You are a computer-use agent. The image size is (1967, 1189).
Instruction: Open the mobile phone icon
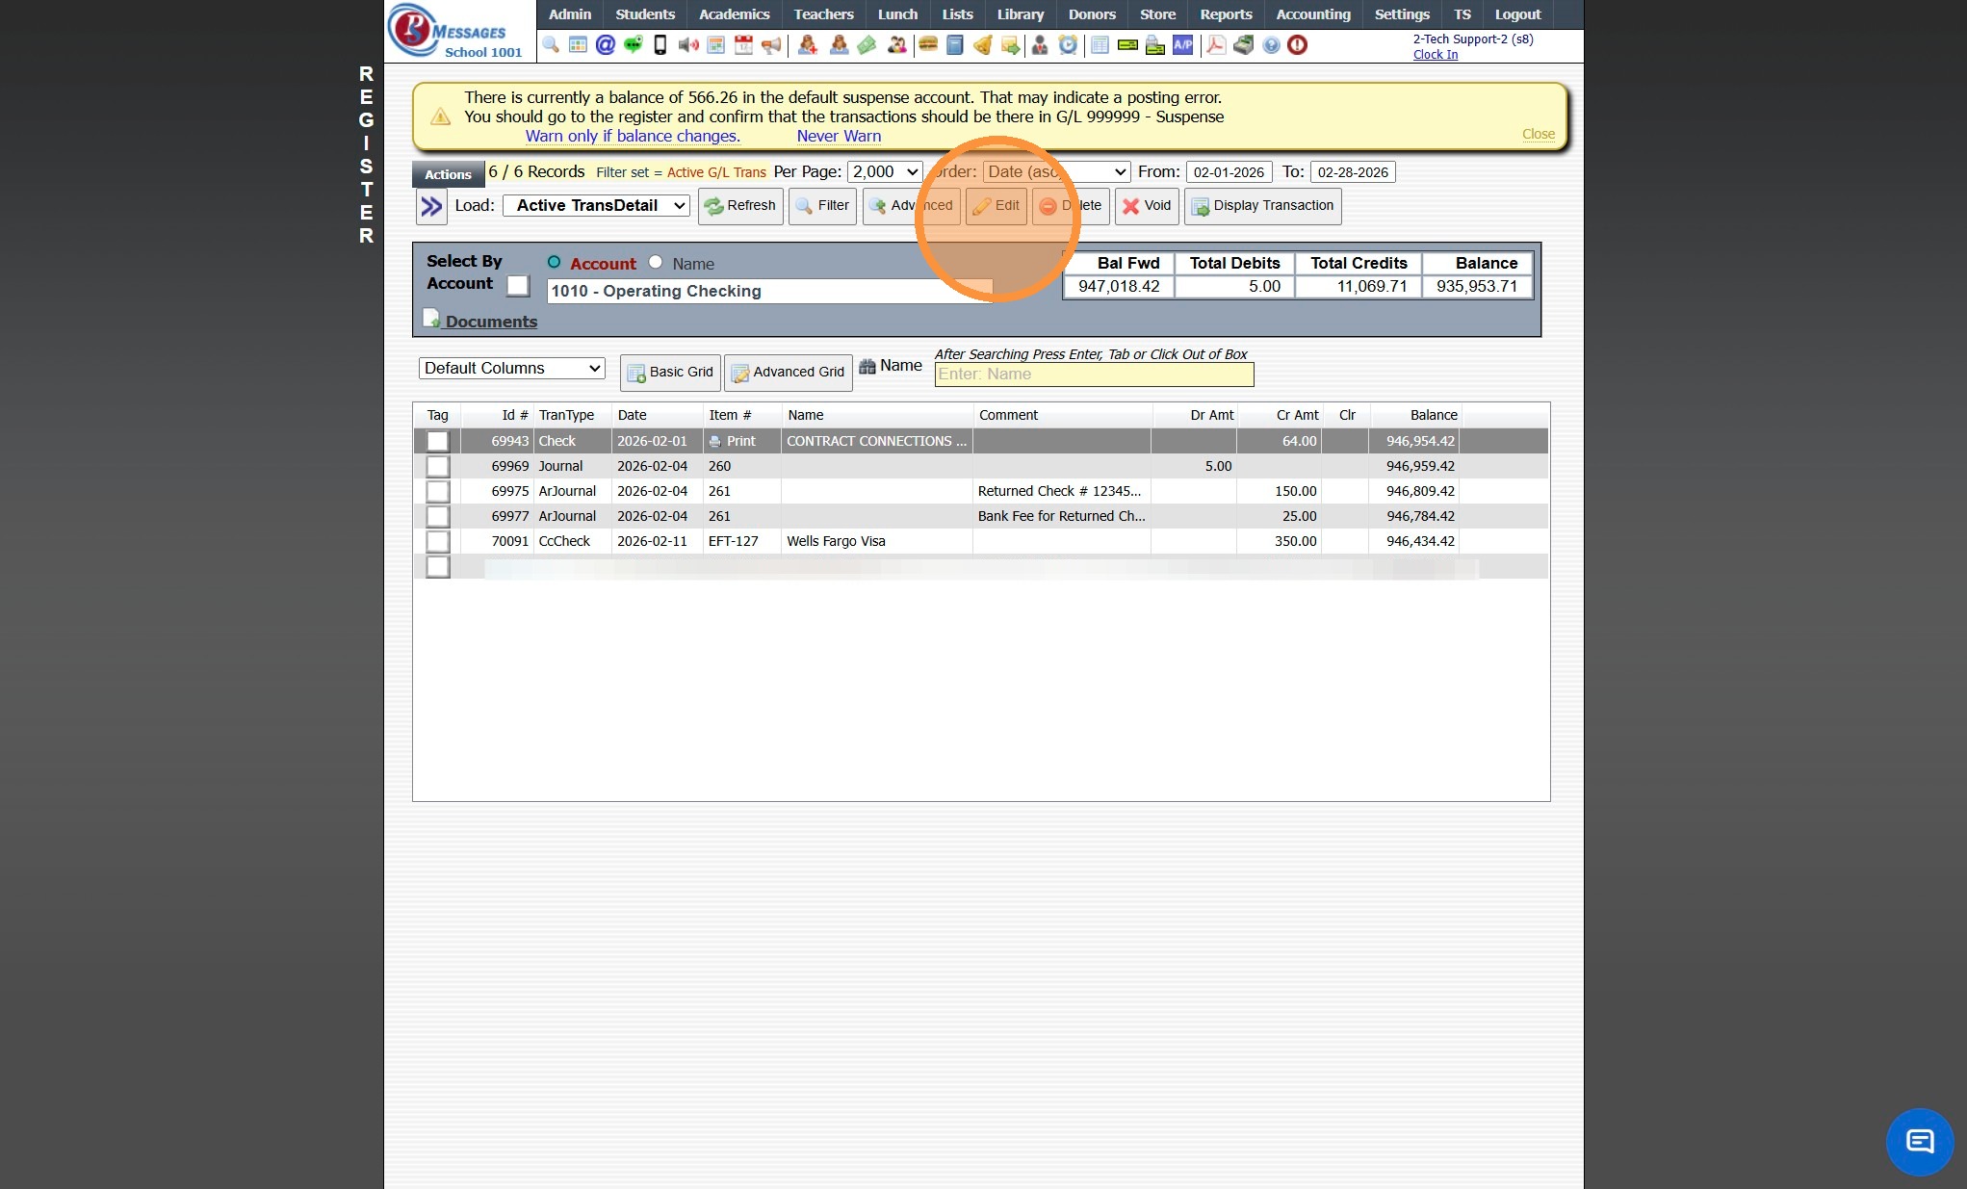pos(660,45)
